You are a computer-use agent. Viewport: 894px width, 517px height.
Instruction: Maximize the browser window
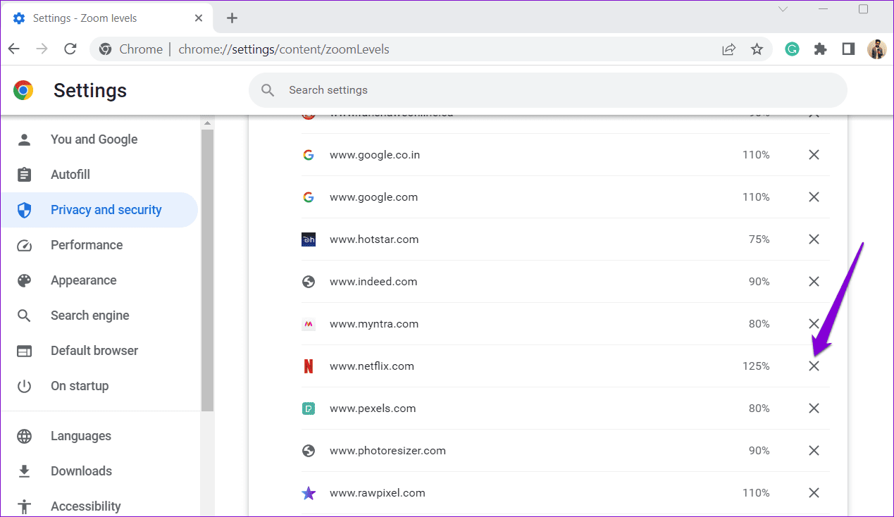click(x=863, y=9)
